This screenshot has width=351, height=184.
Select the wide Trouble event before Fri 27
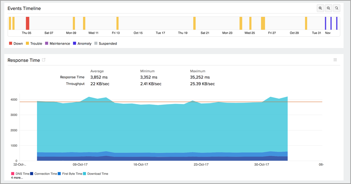pos(263,23)
